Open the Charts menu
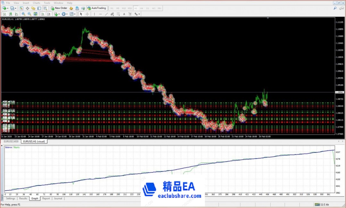 tap(36, 3)
